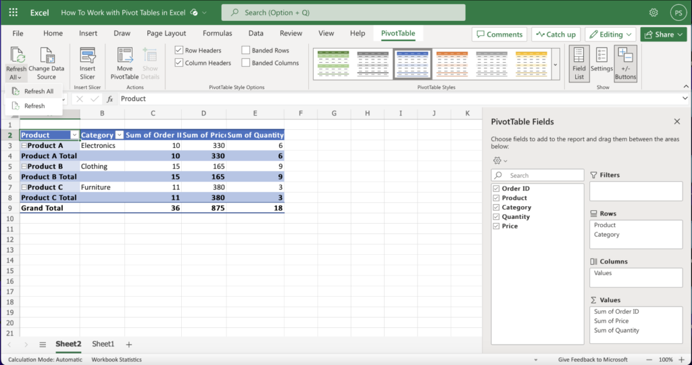This screenshot has height=365, width=692.
Task: Expand the PivotTable Styles gallery
Action: (x=555, y=64)
